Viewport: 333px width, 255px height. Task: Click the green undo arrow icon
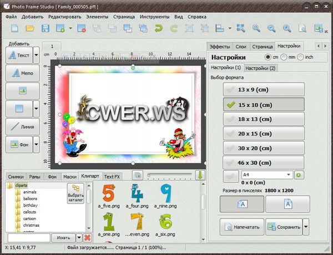pyautogui.click(x=158, y=28)
